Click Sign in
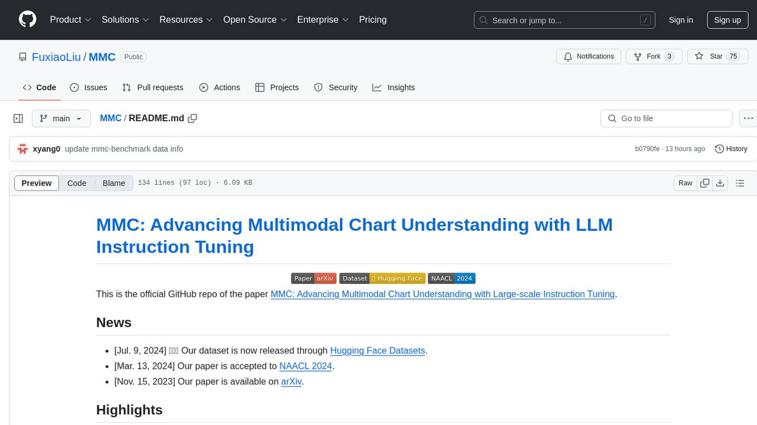The width and height of the screenshot is (757, 425). 681,20
